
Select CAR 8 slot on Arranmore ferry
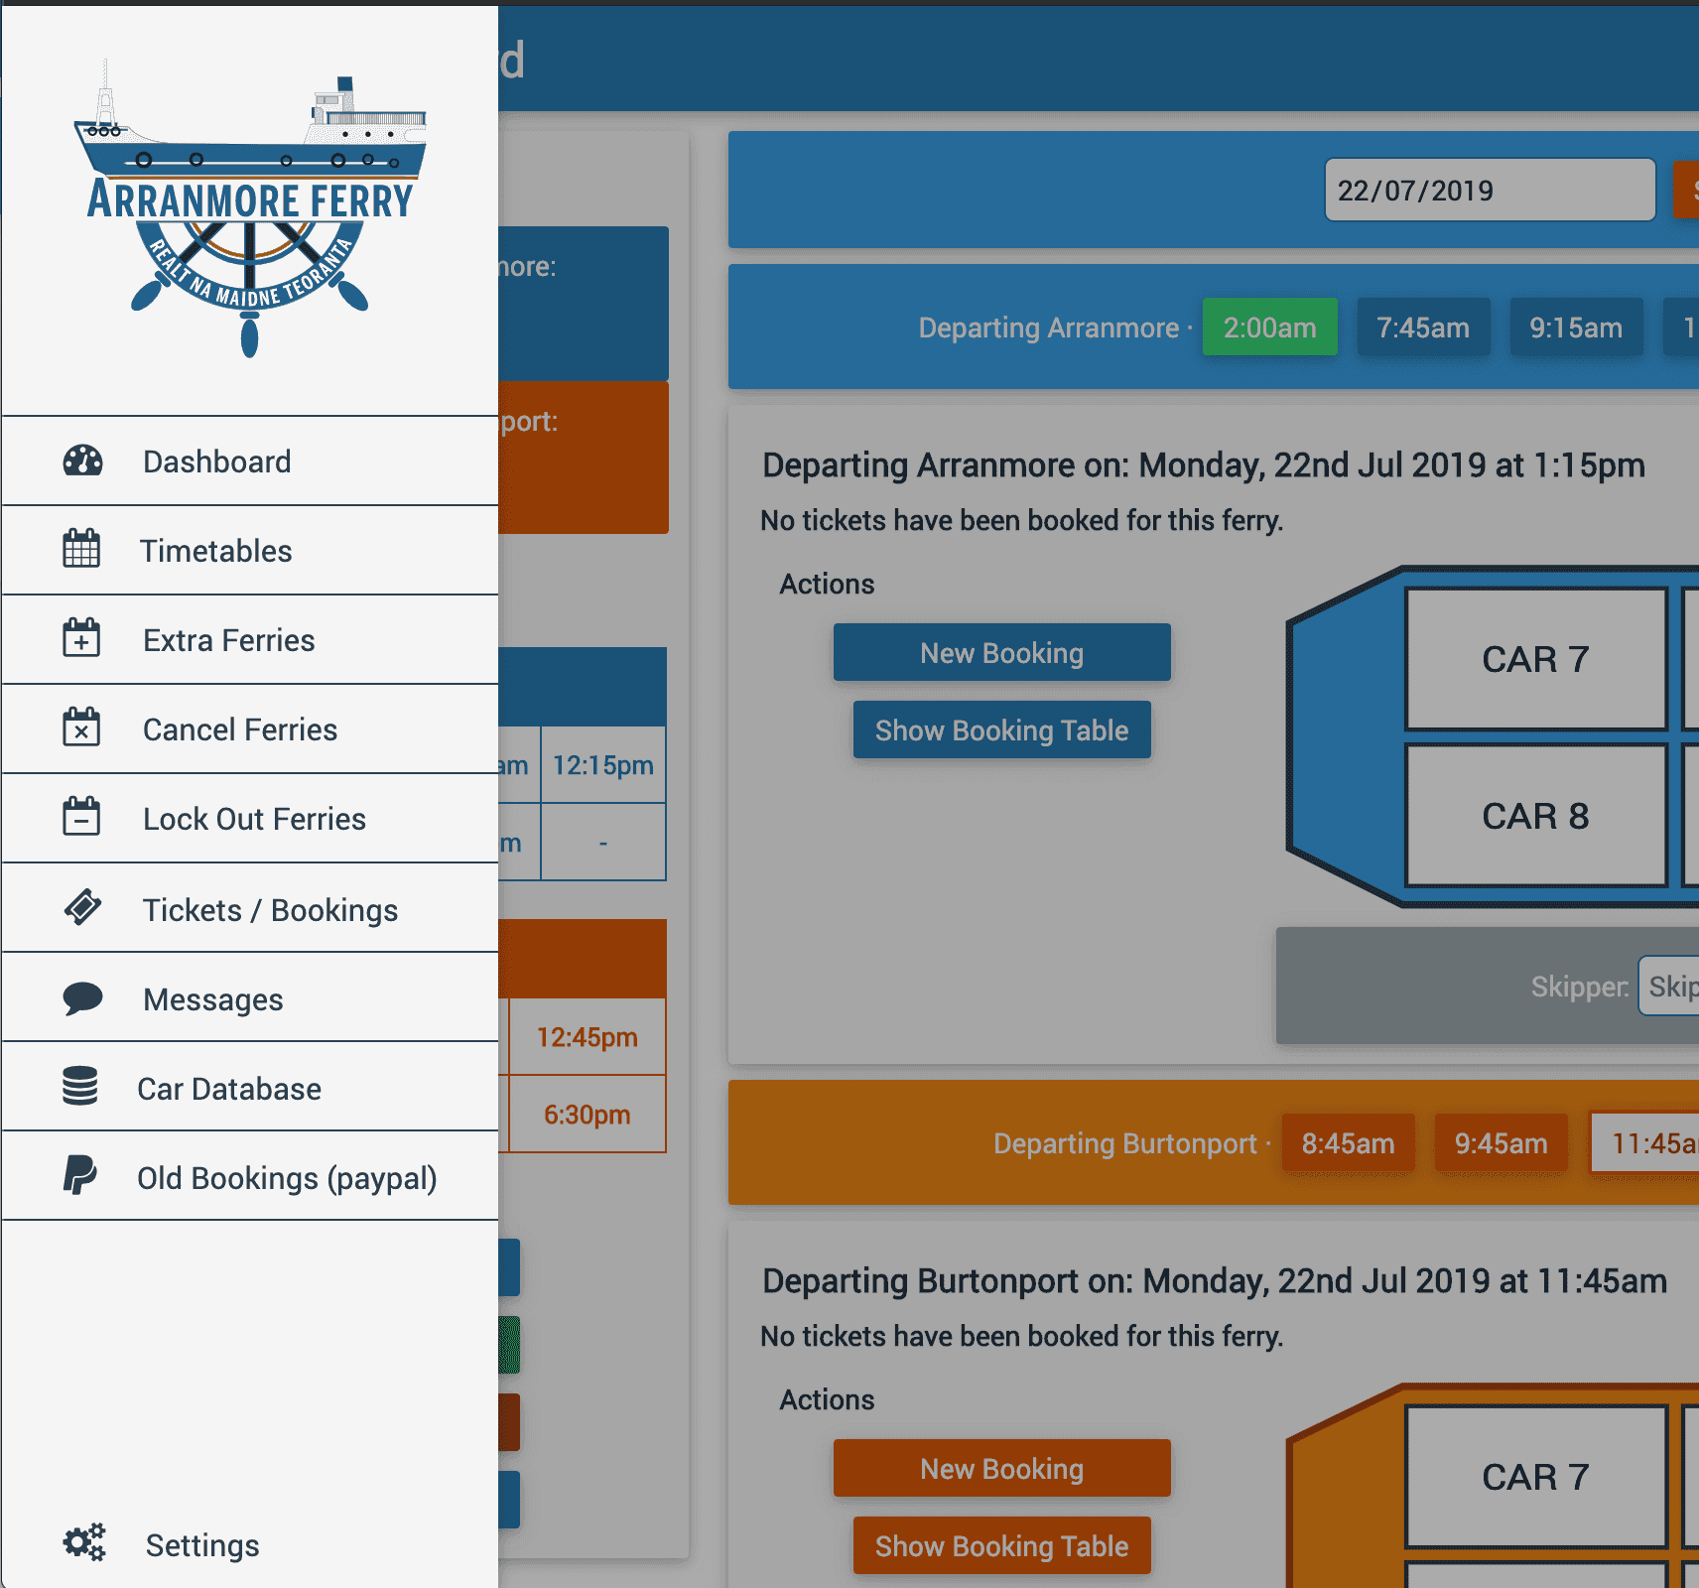coord(1535,816)
